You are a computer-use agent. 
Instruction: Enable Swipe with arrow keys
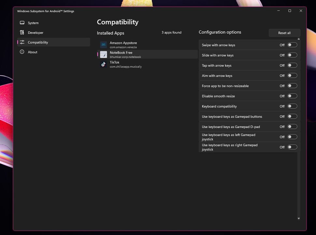292,45
